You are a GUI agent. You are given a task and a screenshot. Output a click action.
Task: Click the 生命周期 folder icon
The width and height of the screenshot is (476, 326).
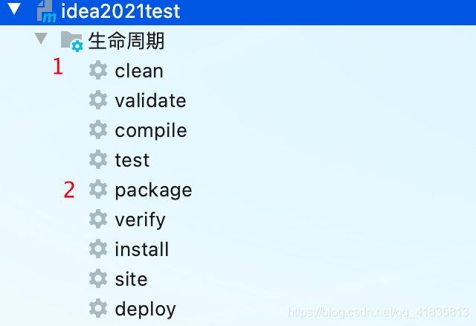pos(71,41)
